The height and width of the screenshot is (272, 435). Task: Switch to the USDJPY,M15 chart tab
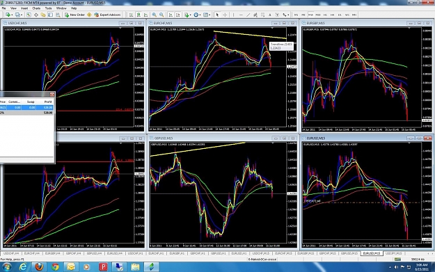click(x=394, y=253)
